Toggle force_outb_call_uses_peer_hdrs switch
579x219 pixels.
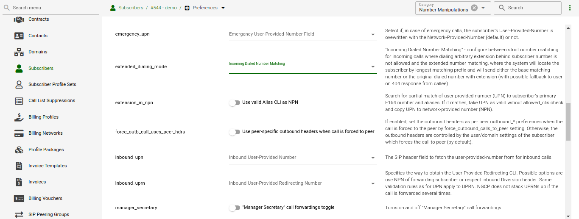click(x=235, y=132)
